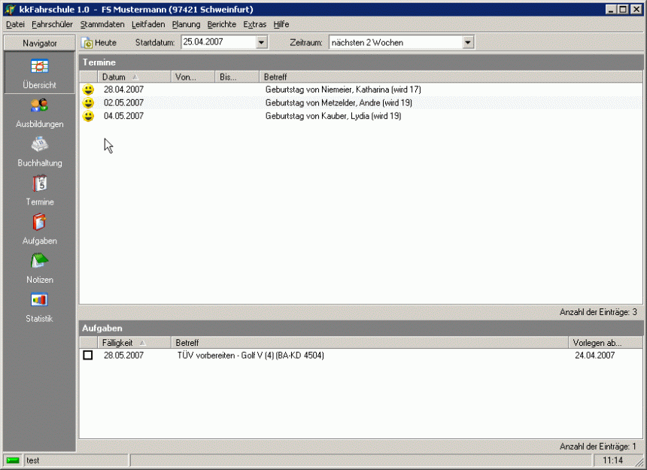Open the Ausbildungen navigator icon

(x=40, y=105)
